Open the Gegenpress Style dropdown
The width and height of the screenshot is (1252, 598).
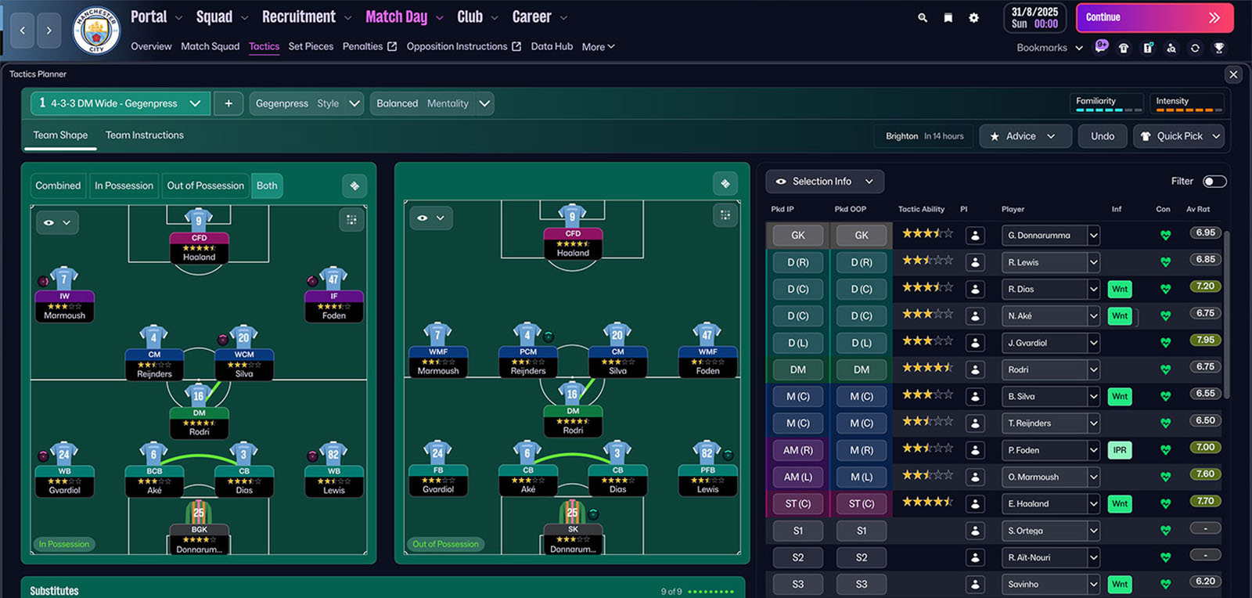click(307, 103)
